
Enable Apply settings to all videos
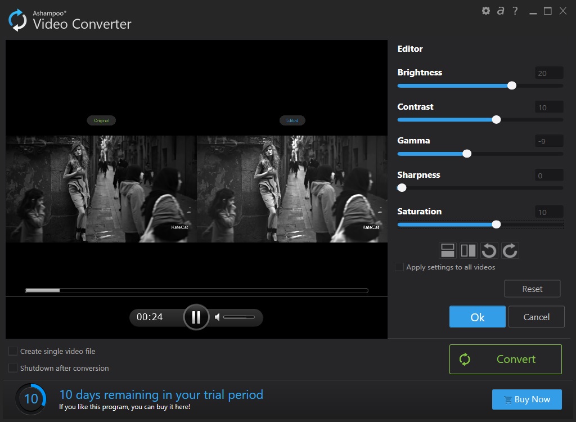(x=399, y=267)
